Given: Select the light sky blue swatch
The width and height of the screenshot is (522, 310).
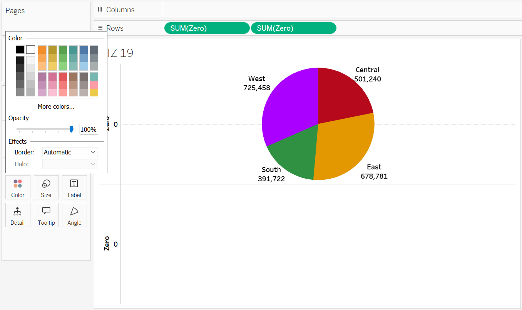Looking at the screenshot, I should click(84, 66).
